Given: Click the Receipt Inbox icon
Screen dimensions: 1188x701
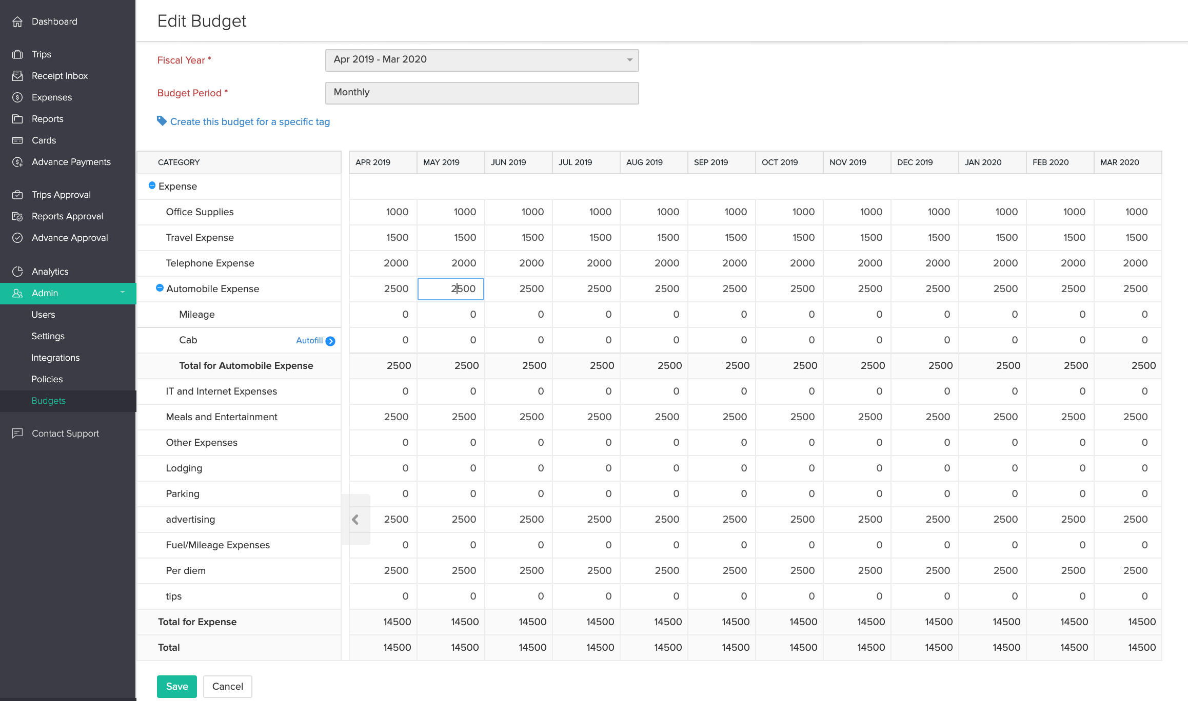Looking at the screenshot, I should tap(17, 76).
